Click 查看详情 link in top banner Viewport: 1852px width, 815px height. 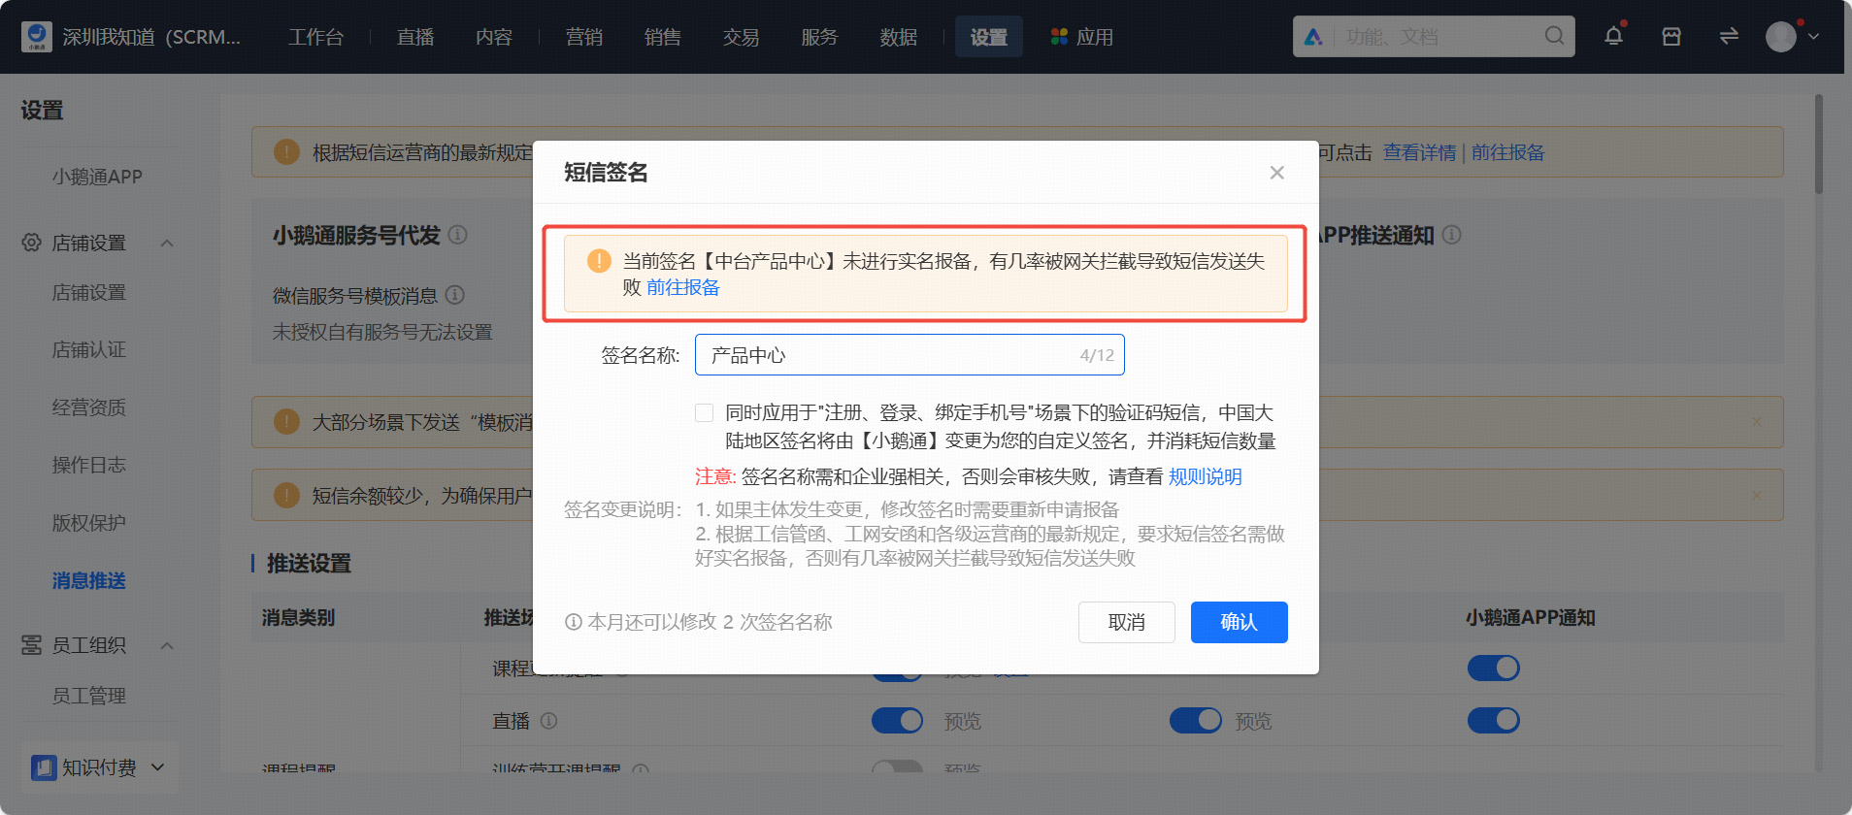pos(1419,152)
